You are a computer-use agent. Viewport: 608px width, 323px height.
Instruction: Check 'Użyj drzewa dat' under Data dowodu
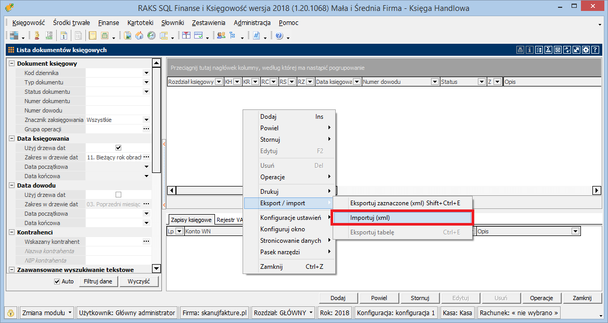click(118, 195)
